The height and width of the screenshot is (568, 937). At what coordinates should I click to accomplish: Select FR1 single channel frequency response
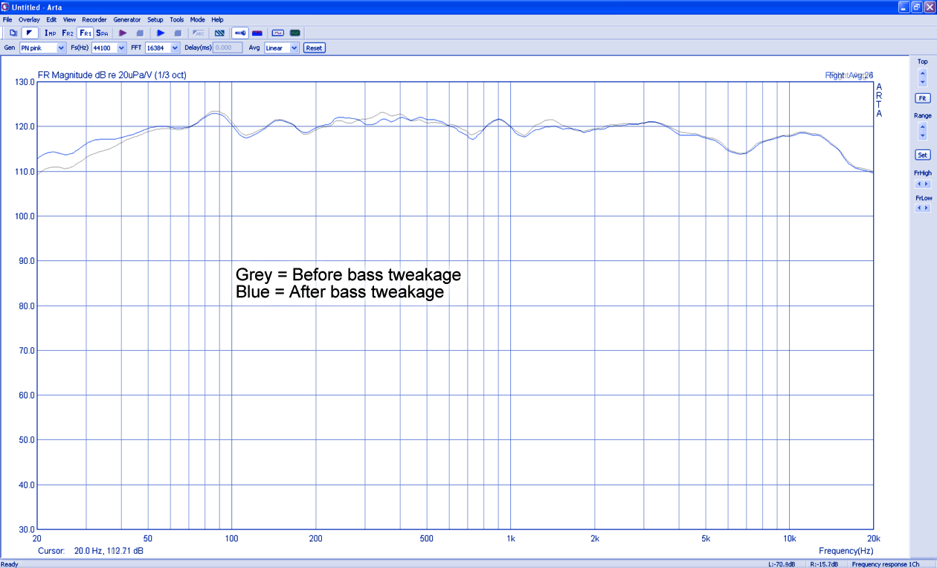tap(85, 33)
